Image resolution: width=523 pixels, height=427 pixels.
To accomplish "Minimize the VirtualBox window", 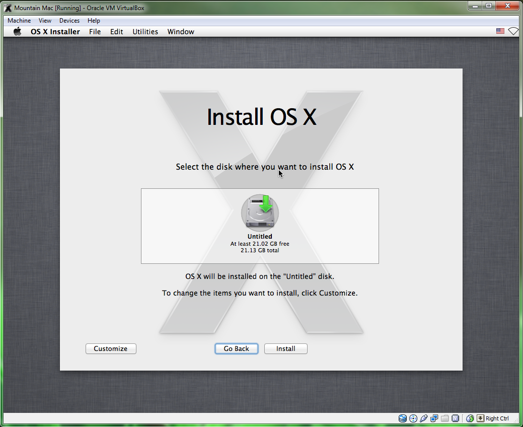I will click(x=475, y=6).
